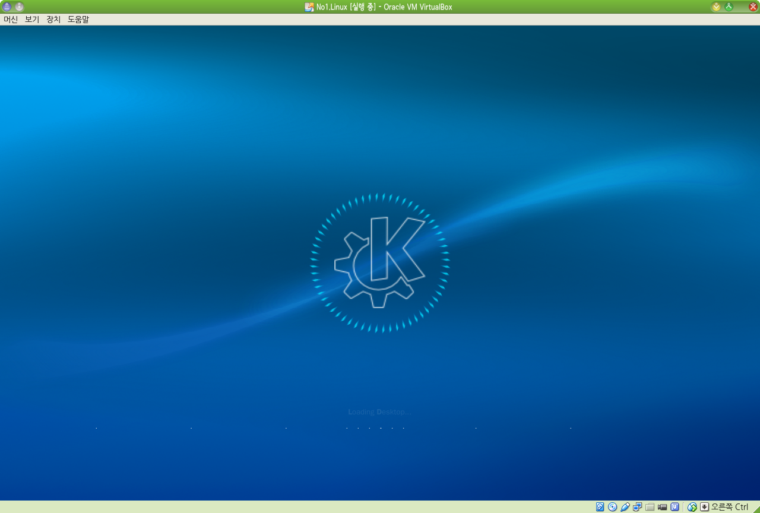This screenshot has width=760, height=513.
Task: Click the 오른쪽 Ctrl host key label
Action: tap(730, 507)
